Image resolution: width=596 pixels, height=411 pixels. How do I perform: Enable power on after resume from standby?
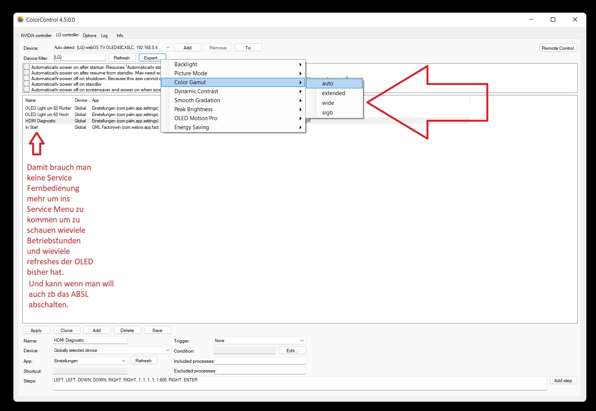click(27, 73)
